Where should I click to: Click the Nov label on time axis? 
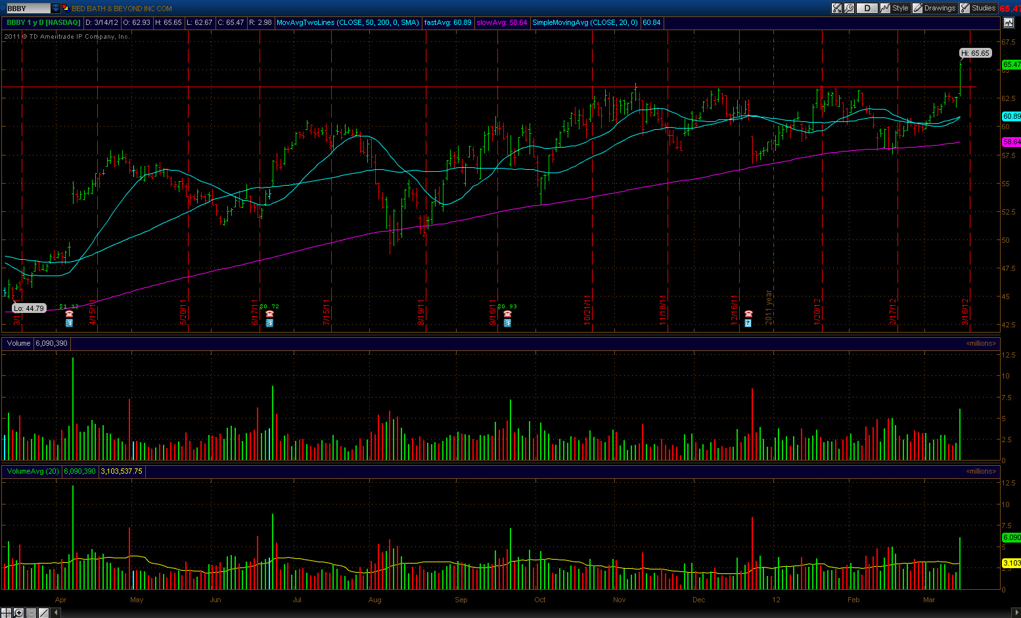click(x=619, y=600)
